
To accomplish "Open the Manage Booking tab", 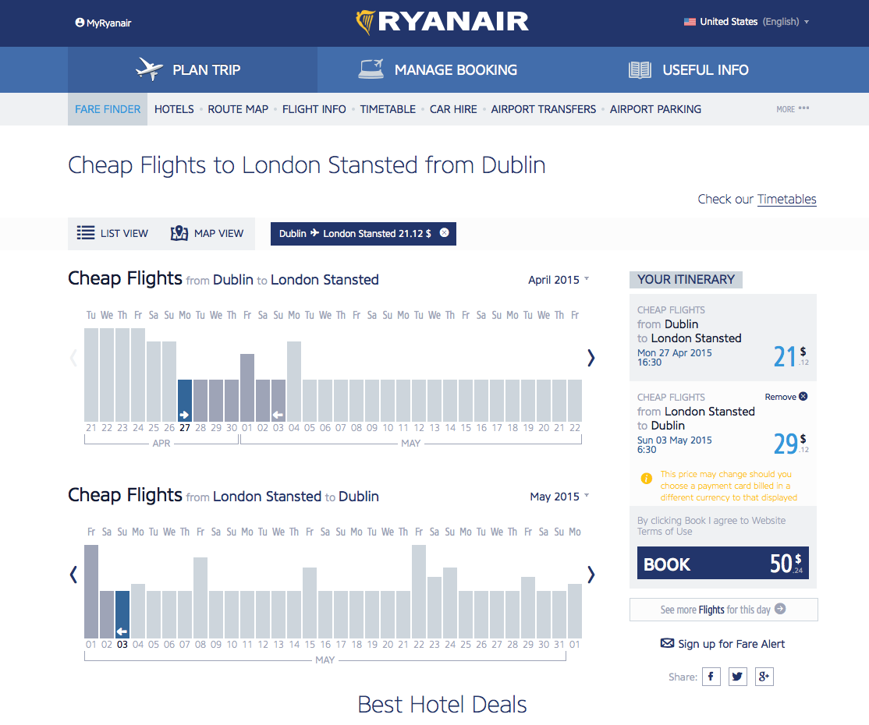I will pos(438,70).
